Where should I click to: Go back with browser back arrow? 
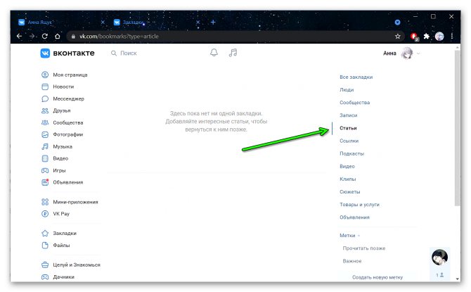19,37
